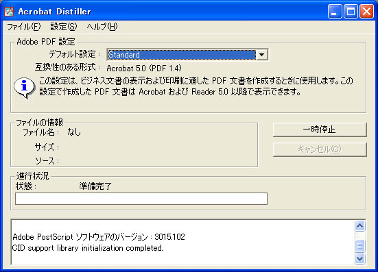378x272 pixels.
Task: Expand the デフォルト設定 dropdown arrow
Action: click(x=262, y=55)
